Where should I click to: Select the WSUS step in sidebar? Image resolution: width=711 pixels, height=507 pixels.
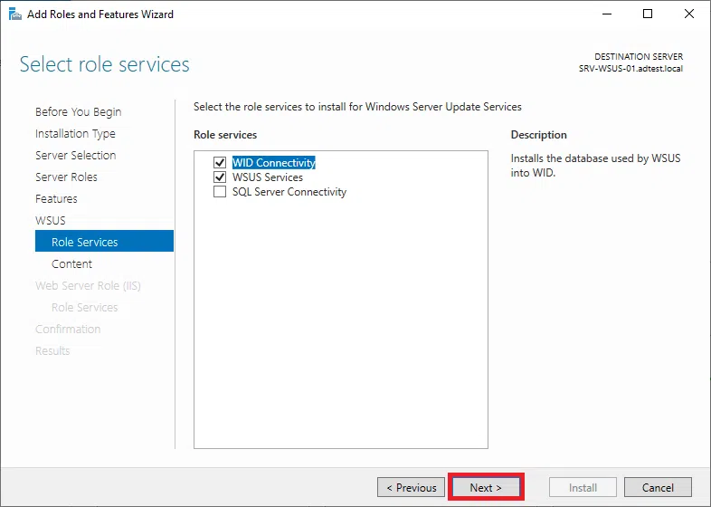(50, 221)
